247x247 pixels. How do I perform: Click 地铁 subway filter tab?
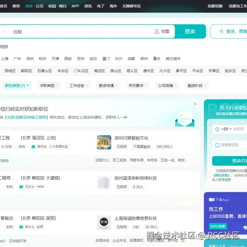4,47
